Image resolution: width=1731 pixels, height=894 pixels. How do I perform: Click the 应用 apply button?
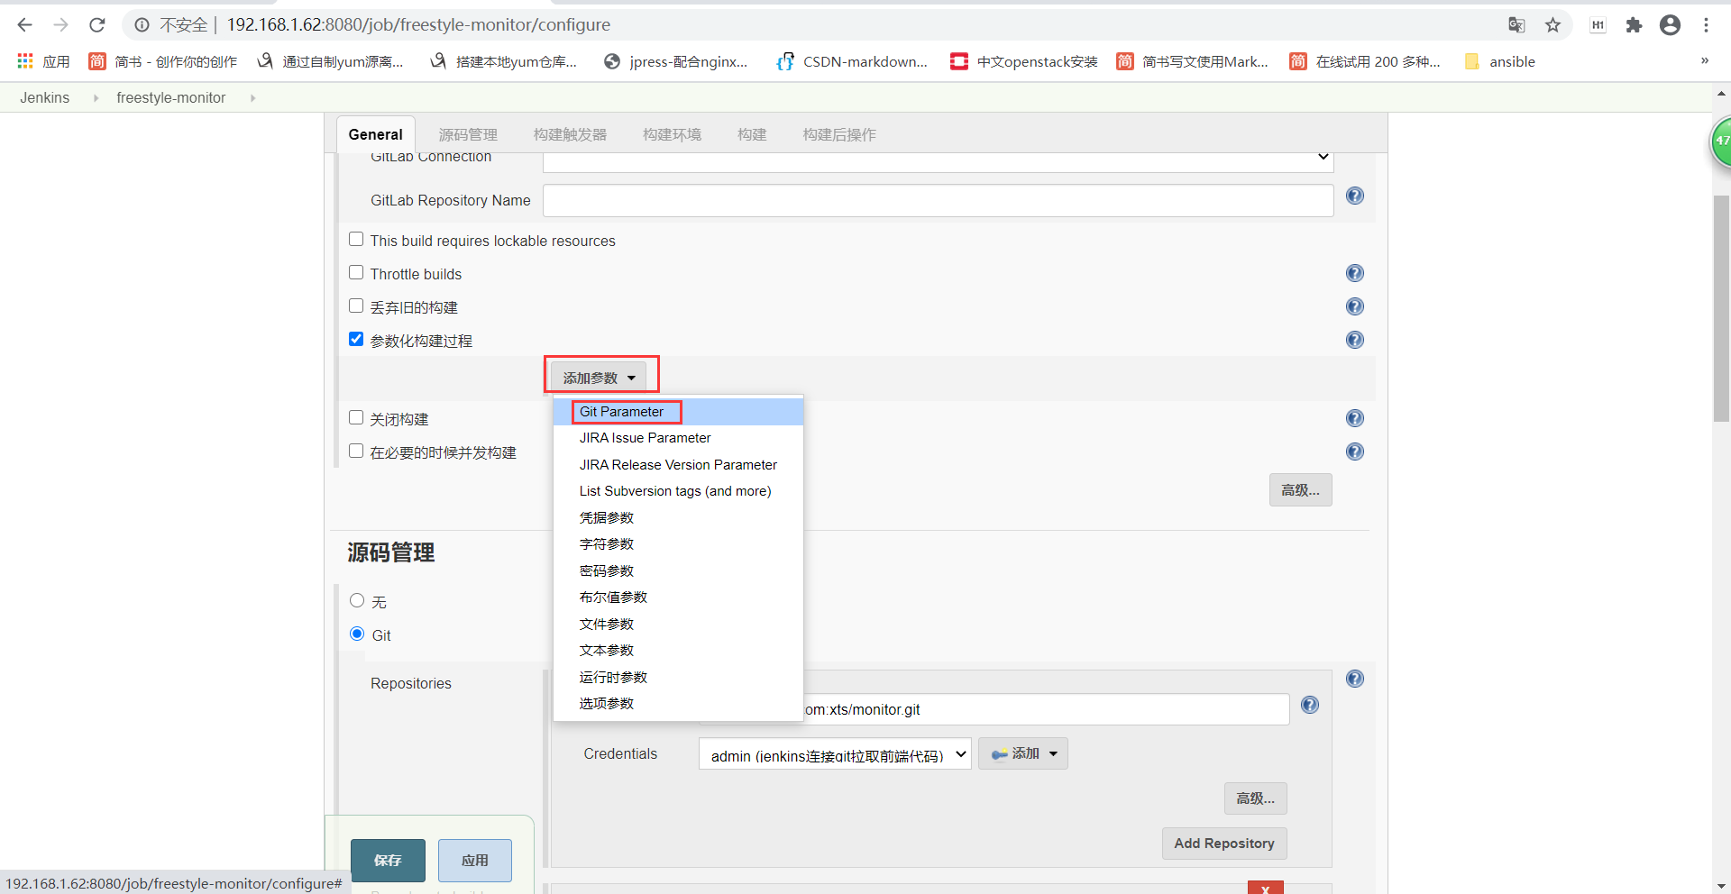tap(475, 861)
